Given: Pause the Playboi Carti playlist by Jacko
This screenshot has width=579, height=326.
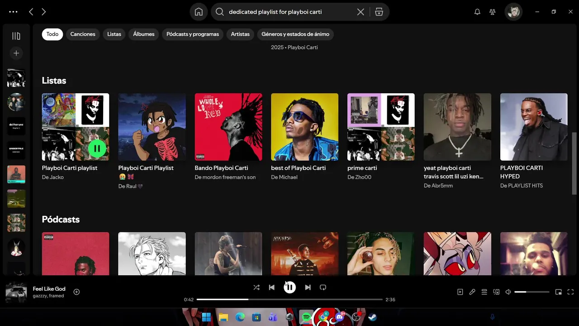Looking at the screenshot, I should (97, 148).
